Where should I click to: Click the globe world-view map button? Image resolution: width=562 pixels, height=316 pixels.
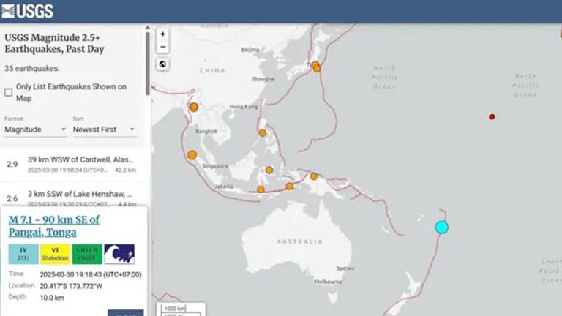pyautogui.click(x=162, y=64)
